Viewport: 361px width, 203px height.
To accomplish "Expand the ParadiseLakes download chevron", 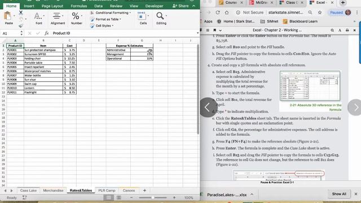I will tap(252, 195).
